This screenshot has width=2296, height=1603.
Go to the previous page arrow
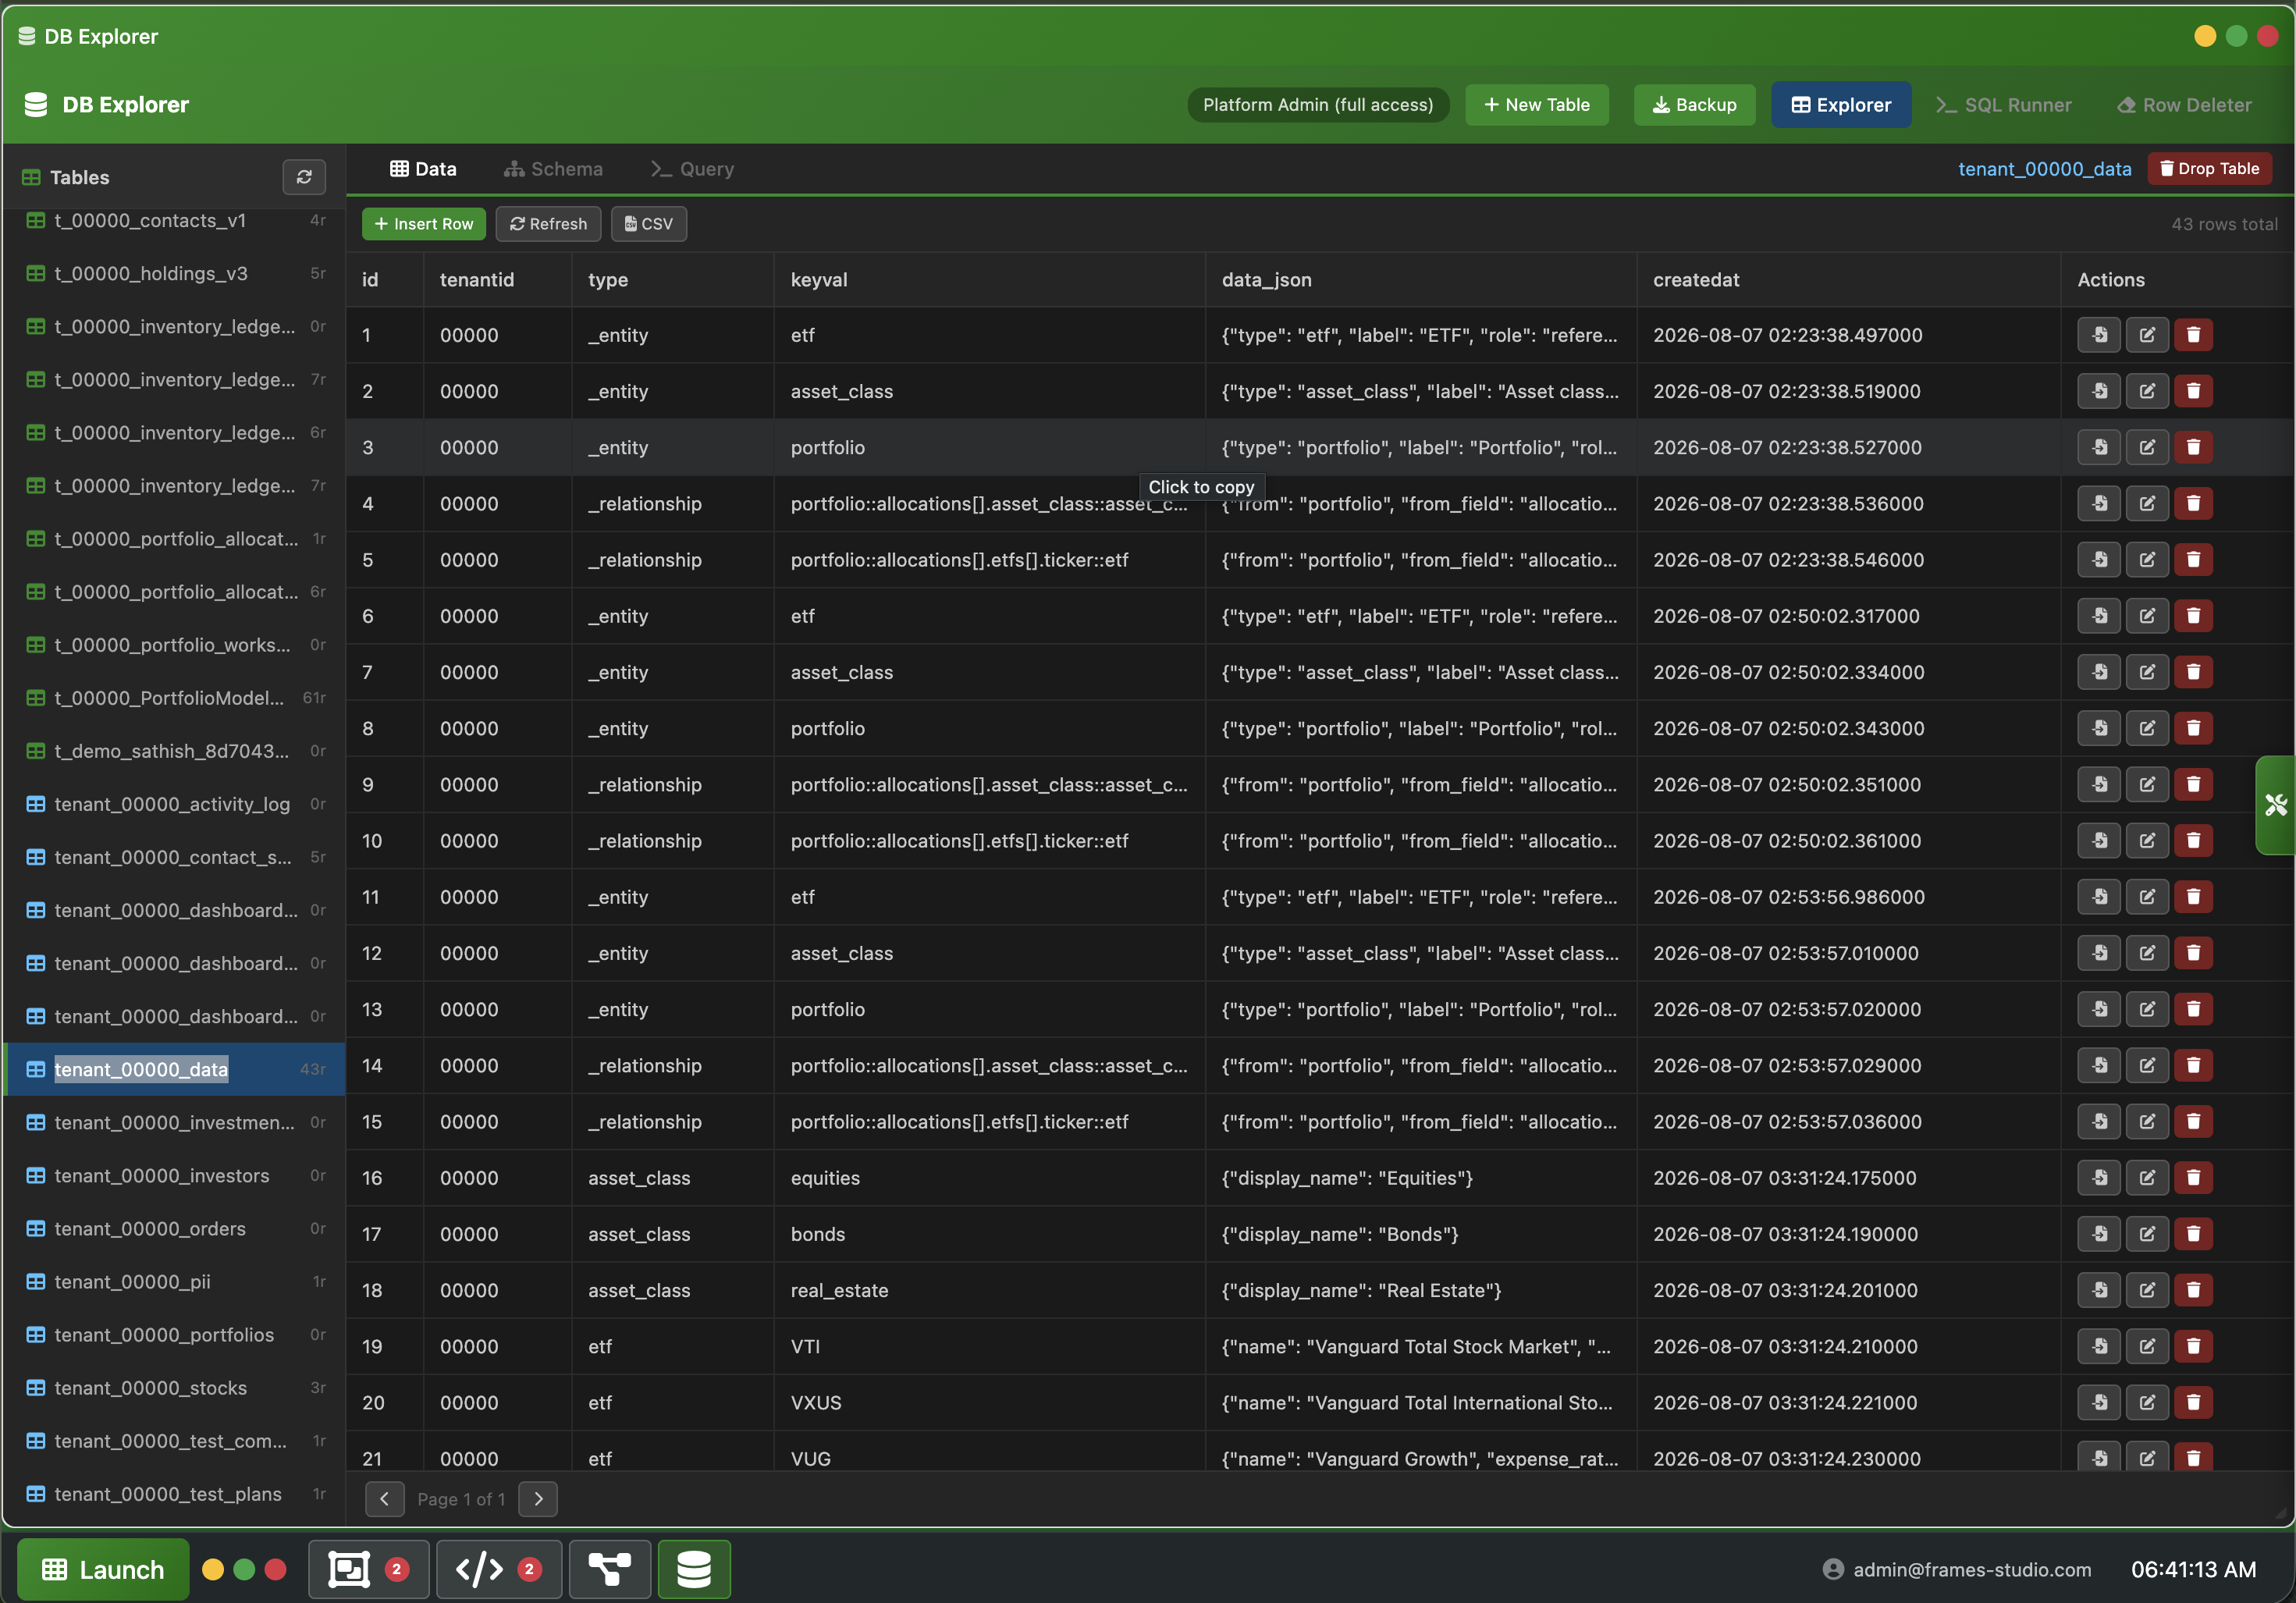pyautogui.click(x=385, y=1498)
